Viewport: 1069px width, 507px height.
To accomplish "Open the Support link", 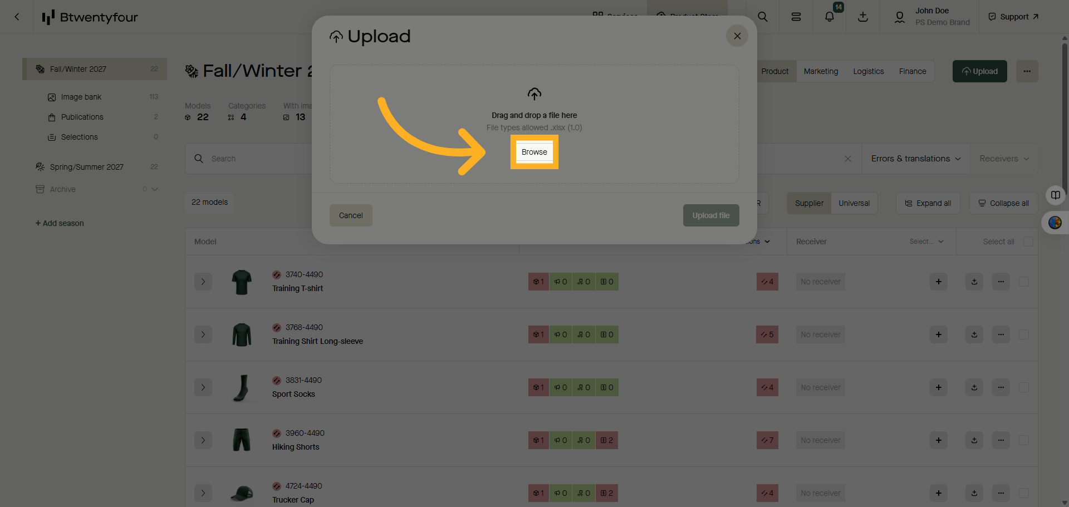I will pyautogui.click(x=1012, y=17).
